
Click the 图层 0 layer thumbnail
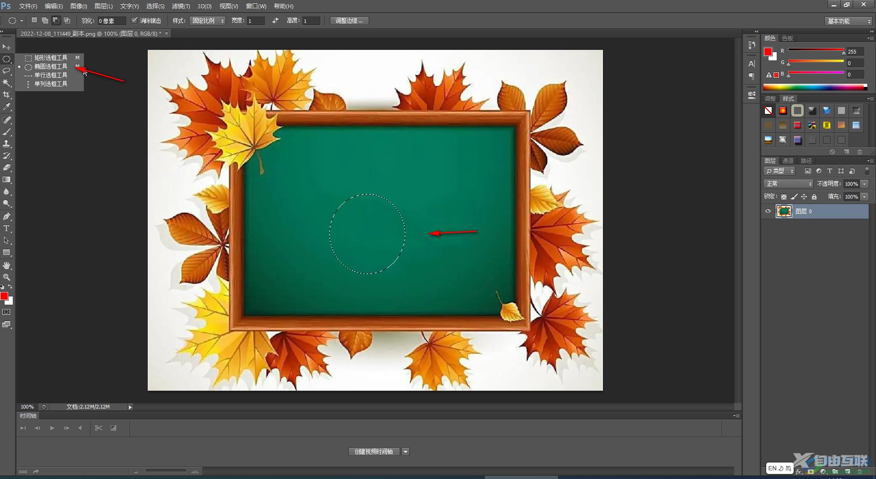(784, 211)
